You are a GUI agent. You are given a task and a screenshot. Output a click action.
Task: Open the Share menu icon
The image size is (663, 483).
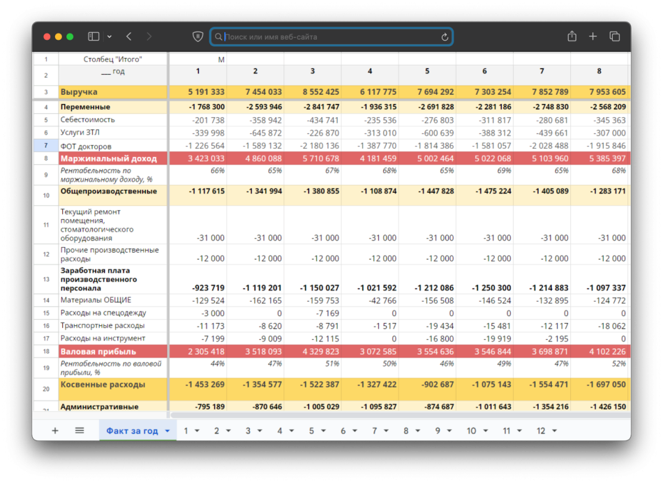click(x=572, y=36)
